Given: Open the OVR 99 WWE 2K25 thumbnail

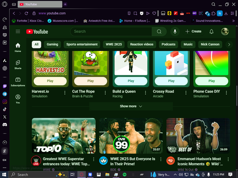Looking at the screenshot, I should (131, 136).
